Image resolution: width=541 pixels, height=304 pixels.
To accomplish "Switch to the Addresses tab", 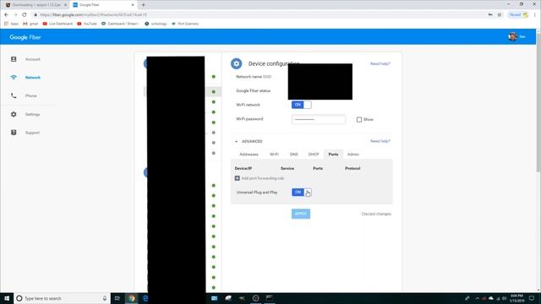I will (x=249, y=155).
